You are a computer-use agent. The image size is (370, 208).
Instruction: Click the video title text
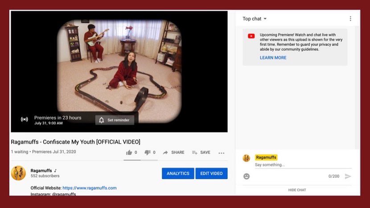point(75,142)
